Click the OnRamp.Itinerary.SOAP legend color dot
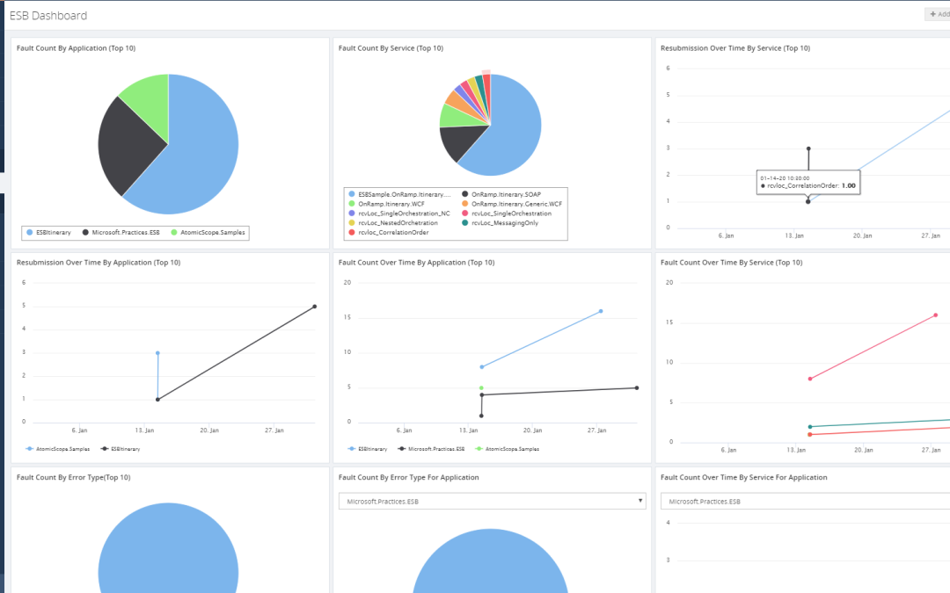The image size is (950, 593). [x=464, y=194]
